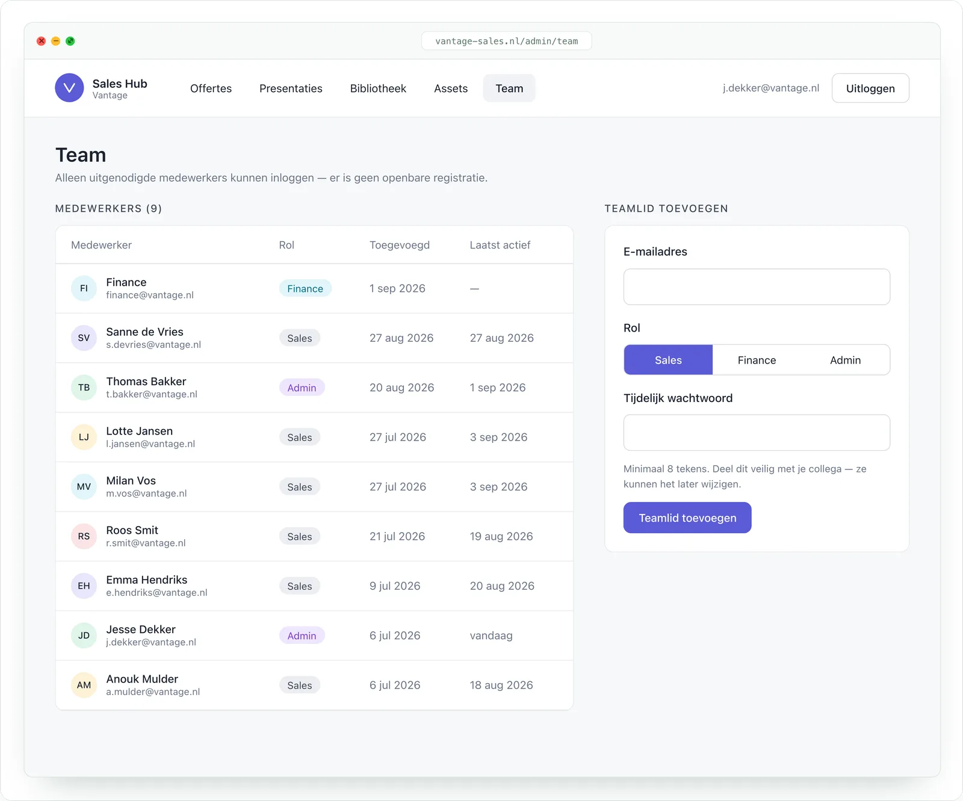Click the name Anouk Mulder
Image resolution: width=963 pixels, height=801 pixels.
(142, 679)
